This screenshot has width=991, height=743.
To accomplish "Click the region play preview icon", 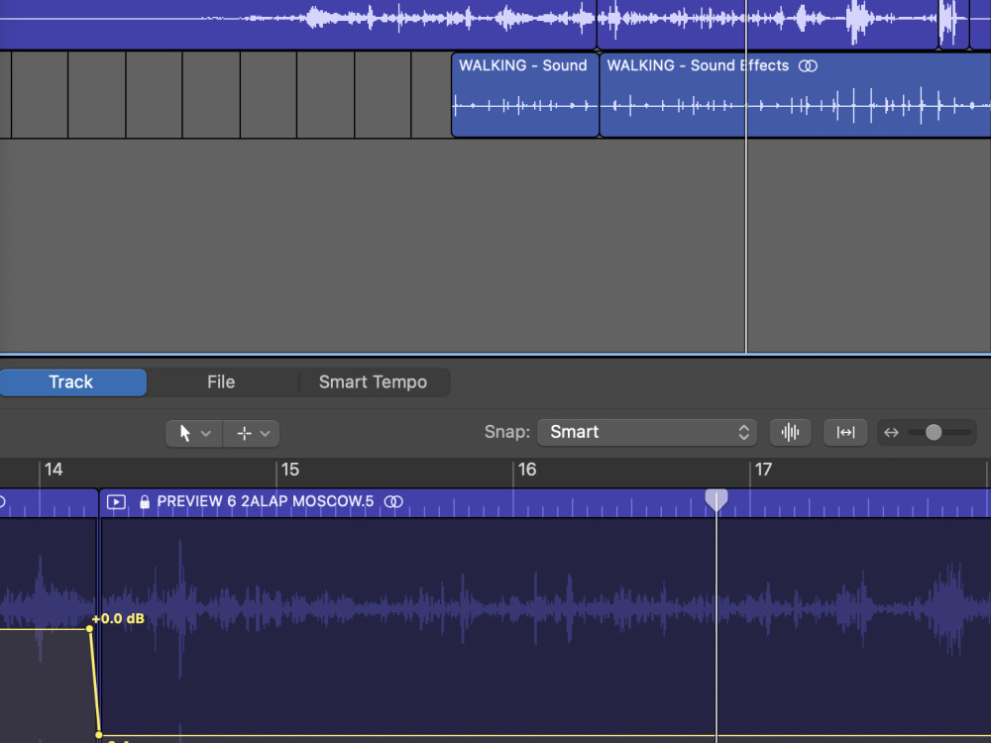I will 116,502.
